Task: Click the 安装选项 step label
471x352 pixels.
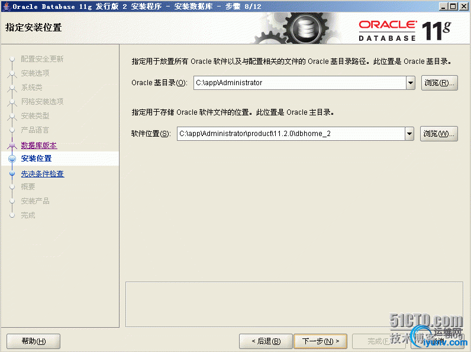Action: 35,73
